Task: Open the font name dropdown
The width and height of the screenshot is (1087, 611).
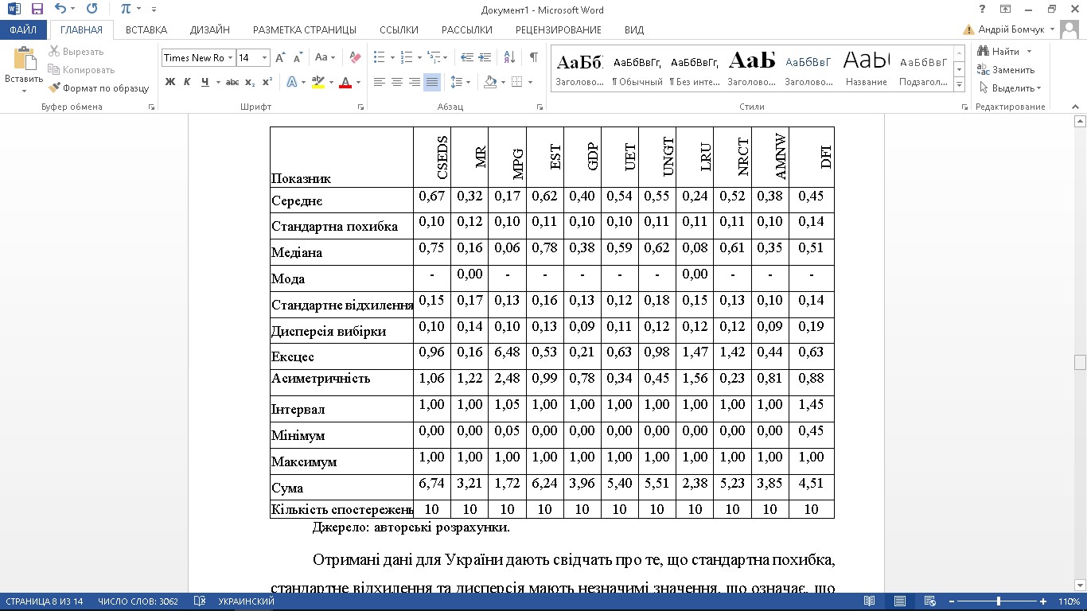Action: (230, 57)
